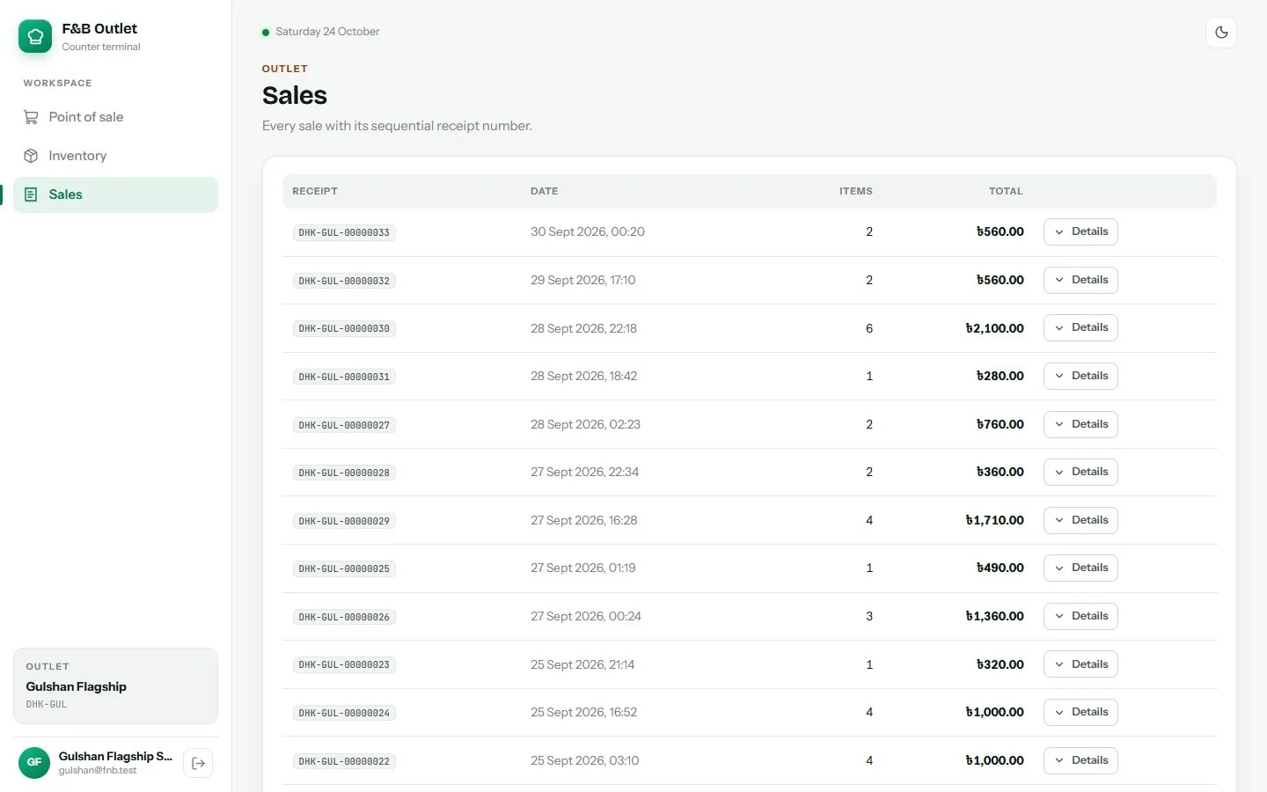1267x792 pixels.
Task: Click the total ৳2,100.00
Action: tap(995, 328)
